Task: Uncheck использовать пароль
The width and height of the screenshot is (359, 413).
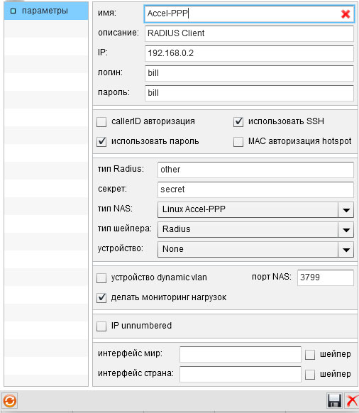Action: 101,142
